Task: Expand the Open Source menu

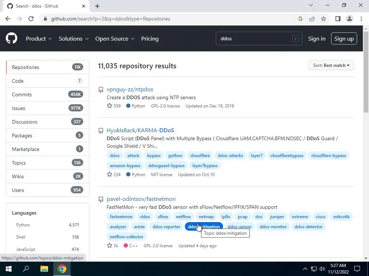Action: click(x=115, y=38)
